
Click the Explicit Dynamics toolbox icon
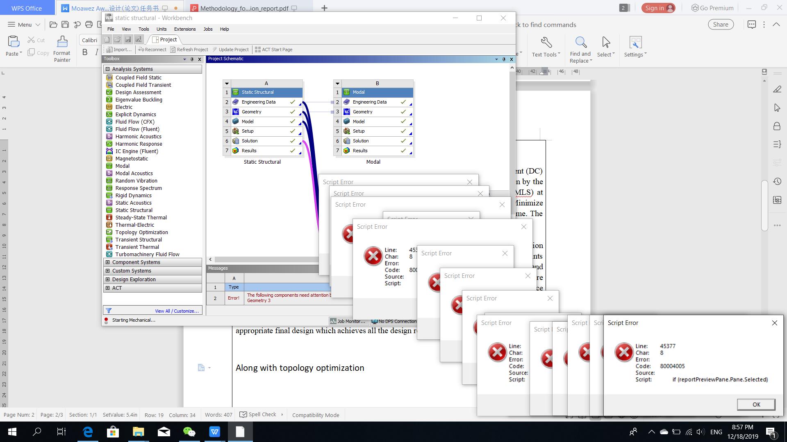109,114
